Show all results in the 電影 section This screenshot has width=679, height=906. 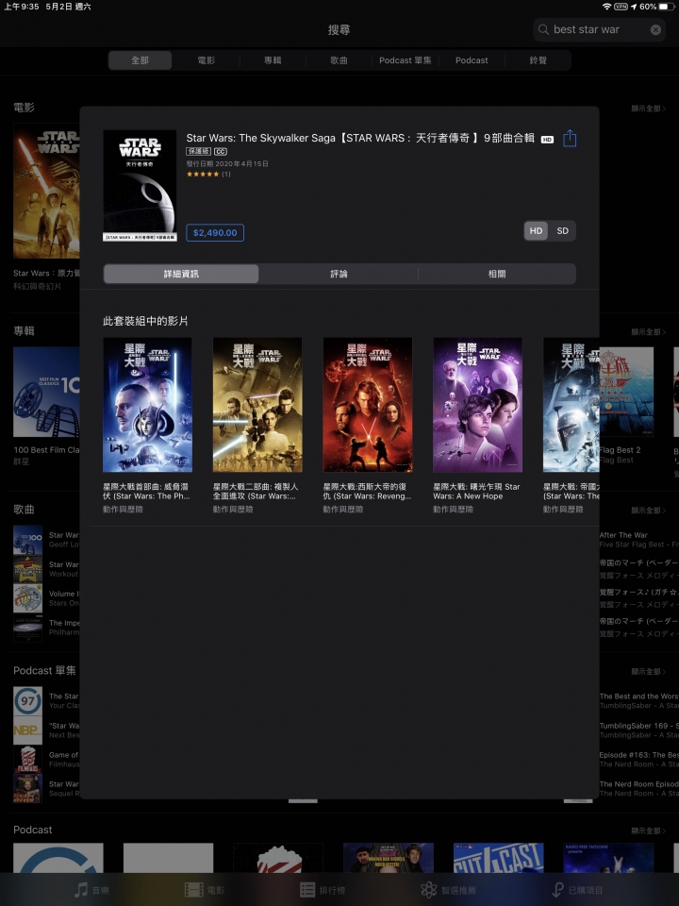pyautogui.click(x=648, y=109)
